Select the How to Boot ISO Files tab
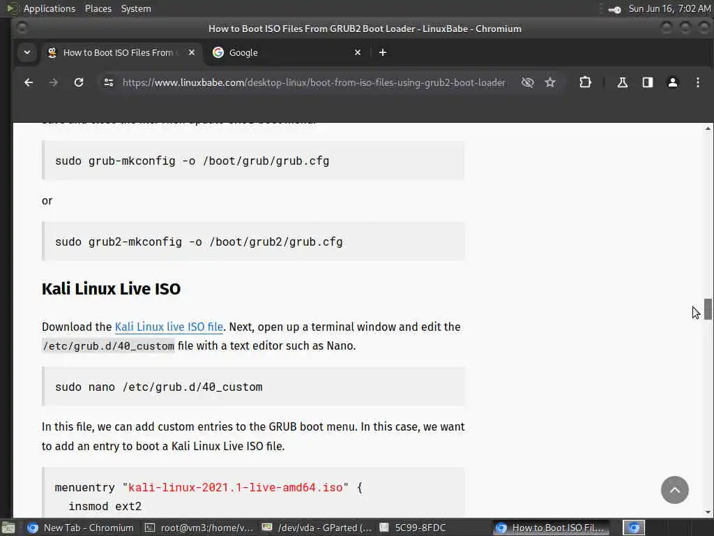The width and height of the screenshot is (714, 536). pyautogui.click(x=121, y=52)
